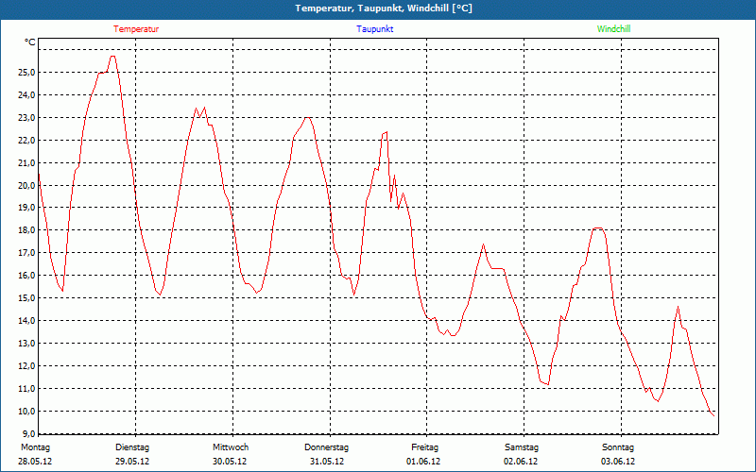Click the 17,0 y-axis value

point(26,253)
